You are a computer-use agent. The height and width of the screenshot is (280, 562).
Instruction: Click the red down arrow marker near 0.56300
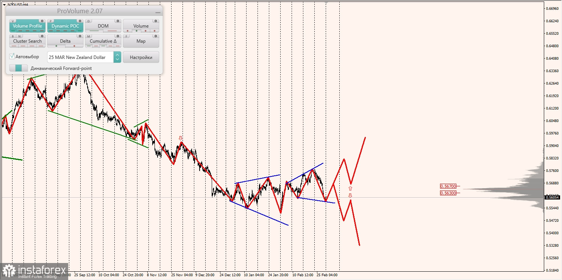pos(350,195)
